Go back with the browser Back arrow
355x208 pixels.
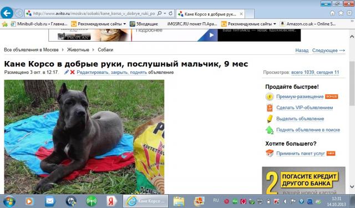pyautogui.click(x=7, y=13)
